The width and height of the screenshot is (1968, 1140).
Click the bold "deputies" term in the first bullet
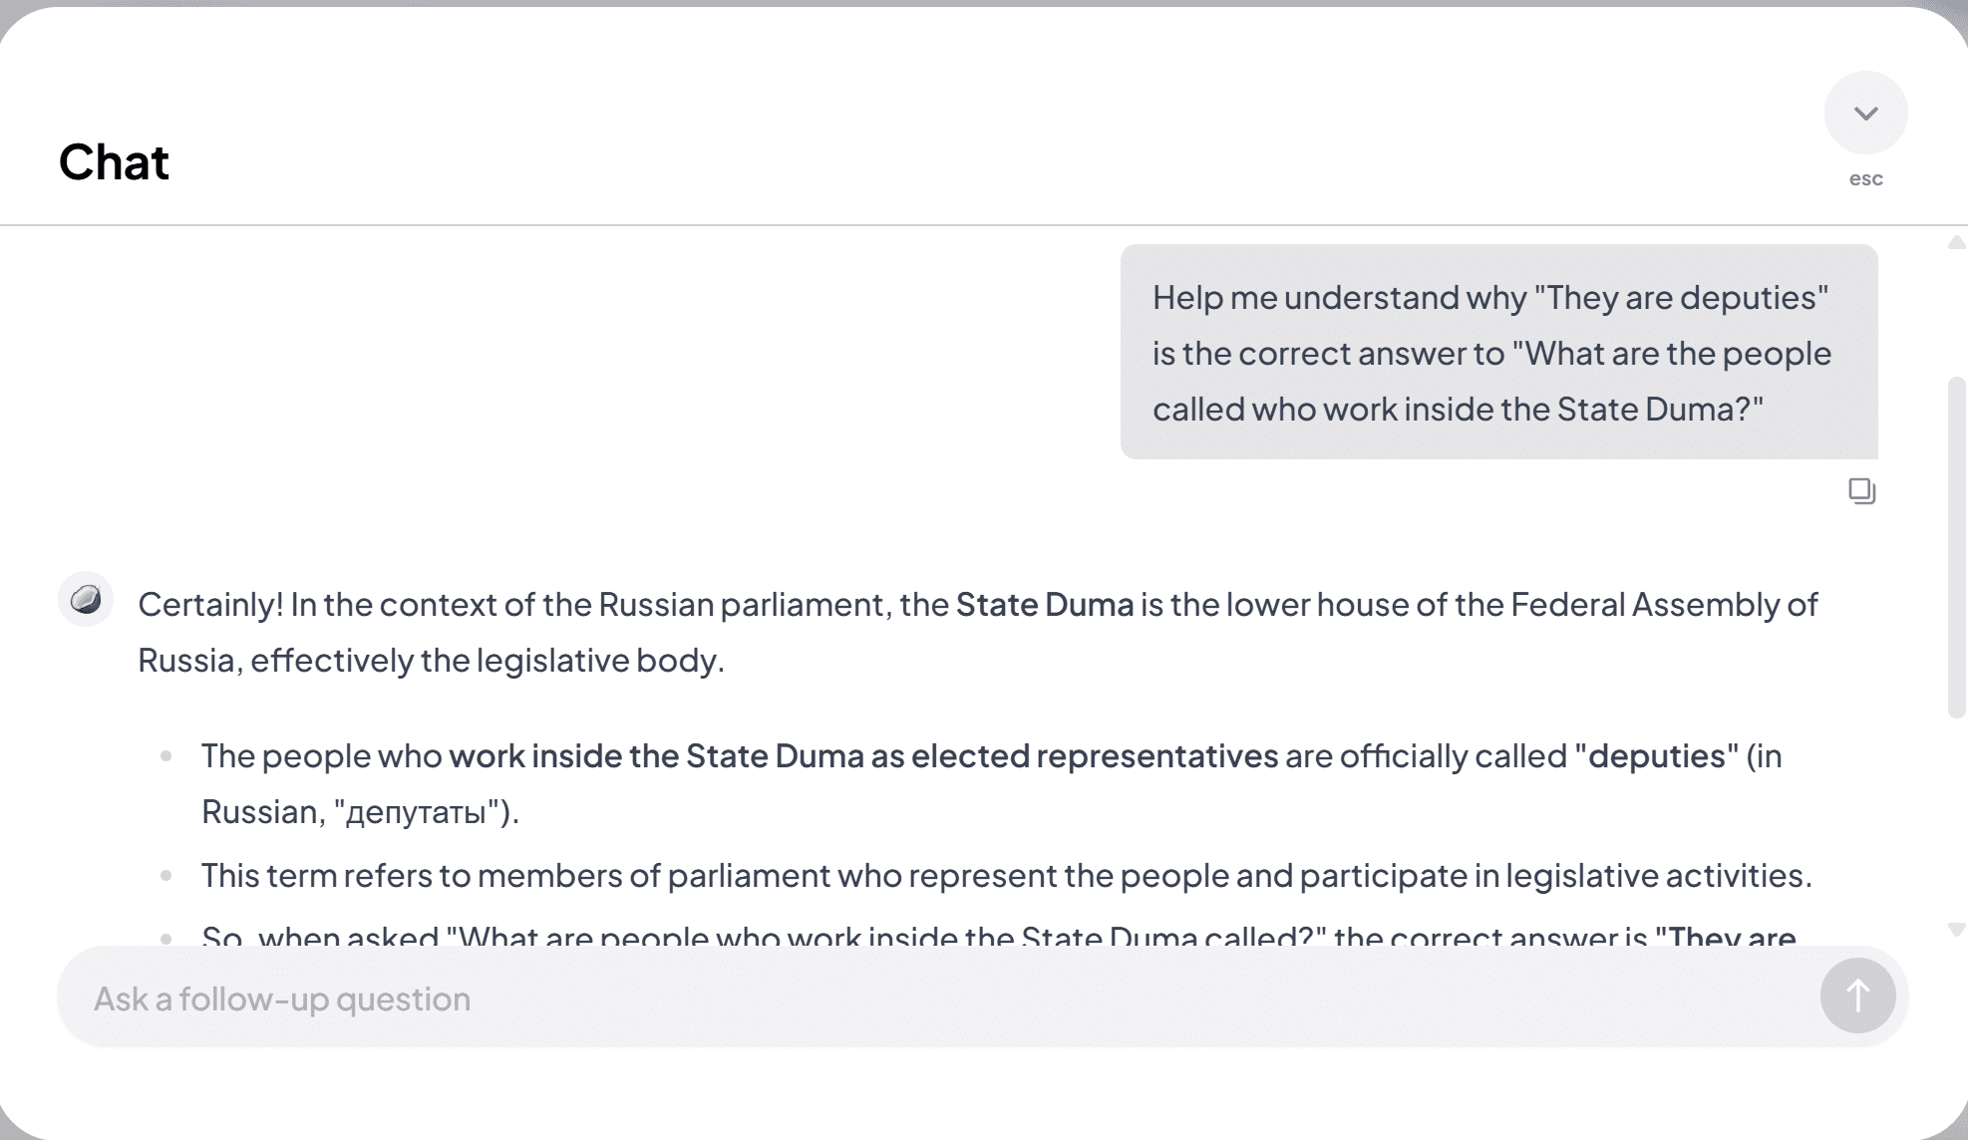coord(1656,756)
